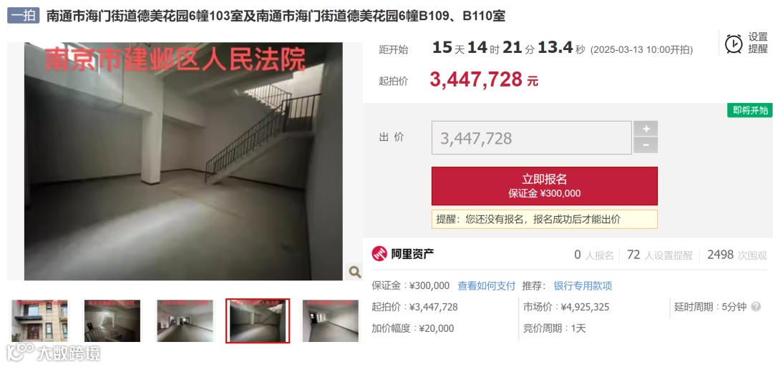Select the highlighted fourth staircase thumbnail

[x=258, y=320]
